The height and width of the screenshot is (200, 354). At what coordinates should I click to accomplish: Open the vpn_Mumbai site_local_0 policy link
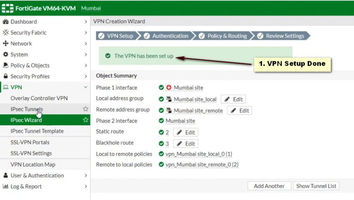tap(198, 154)
